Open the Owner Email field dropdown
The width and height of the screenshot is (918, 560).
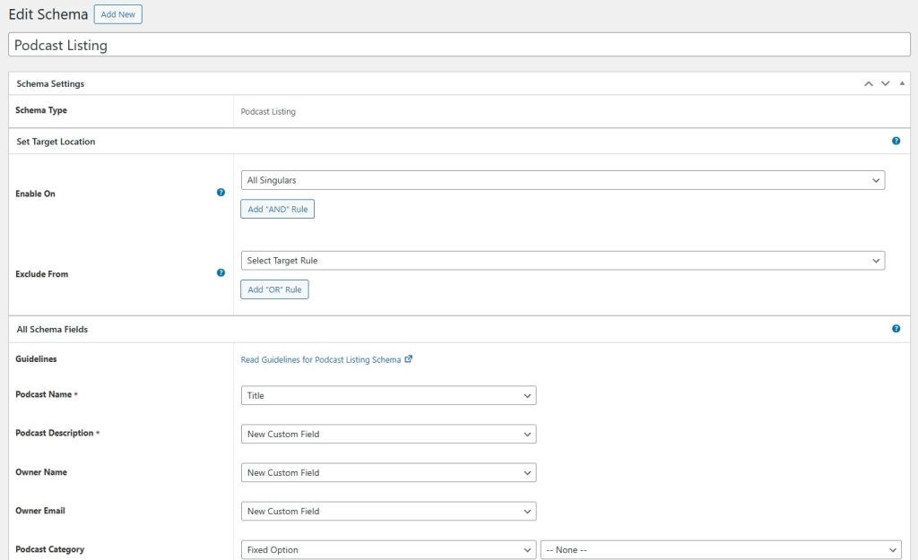(388, 511)
